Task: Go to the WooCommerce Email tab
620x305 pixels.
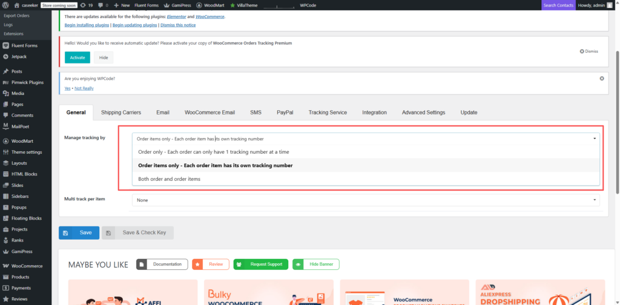Action: [x=209, y=113]
